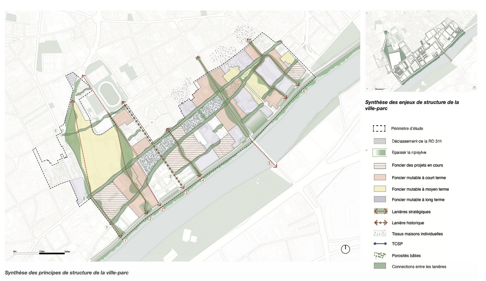Image resolution: width=486 pixels, height=281 pixels.
Task: Select the Connections entre les lanières swatch
Action: 380,266
